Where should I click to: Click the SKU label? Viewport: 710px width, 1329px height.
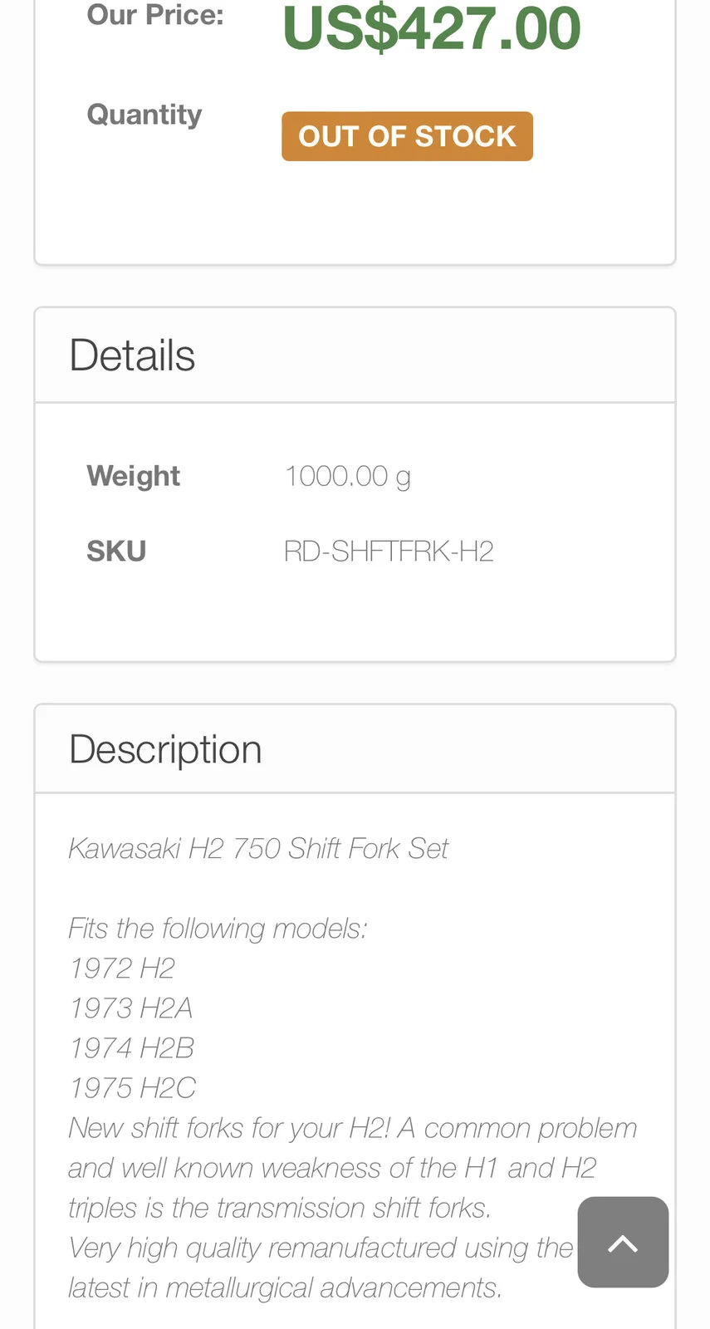point(116,552)
